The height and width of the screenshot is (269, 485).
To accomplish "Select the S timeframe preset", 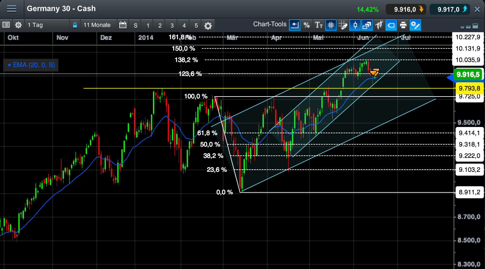I will tap(135, 25).
